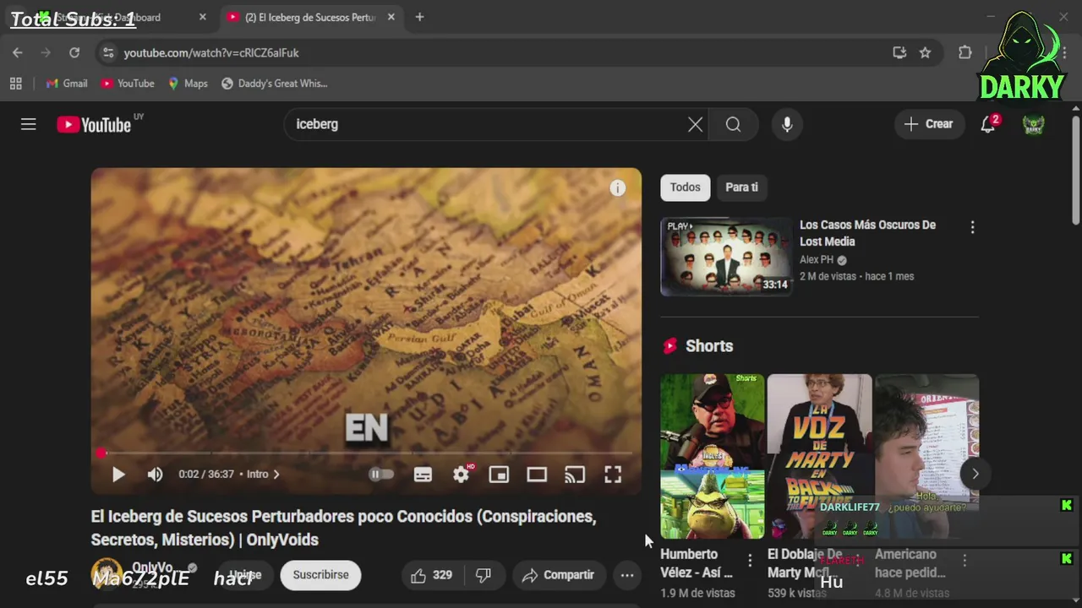Open the Maps bookmark

(188, 84)
